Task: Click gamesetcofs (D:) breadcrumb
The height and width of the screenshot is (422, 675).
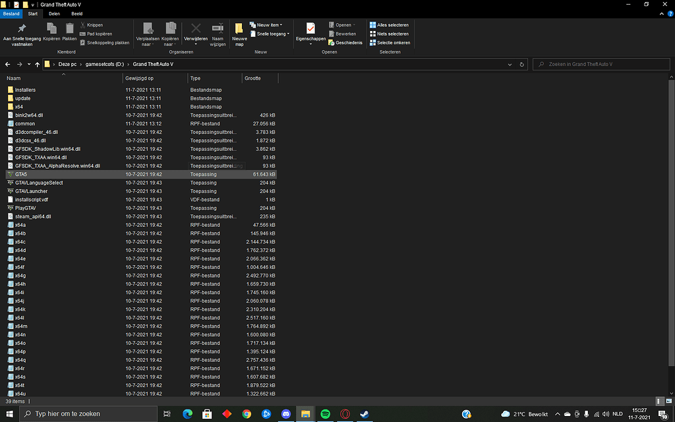Action: click(105, 64)
